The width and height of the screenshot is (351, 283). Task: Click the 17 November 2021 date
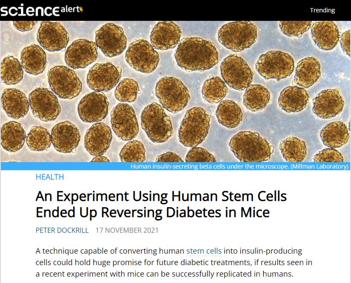pyautogui.click(x=127, y=230)
